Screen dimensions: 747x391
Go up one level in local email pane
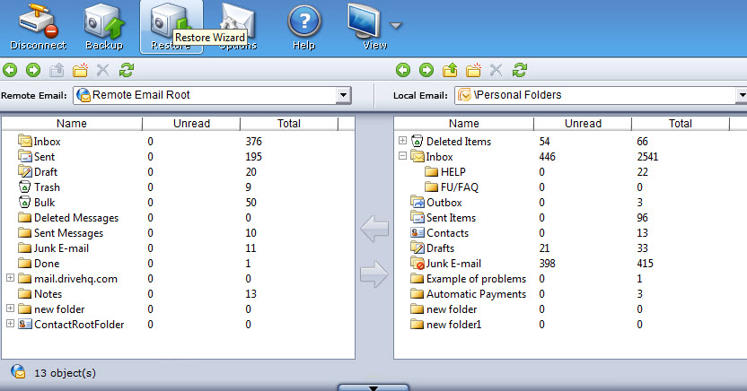click(450, 69)
